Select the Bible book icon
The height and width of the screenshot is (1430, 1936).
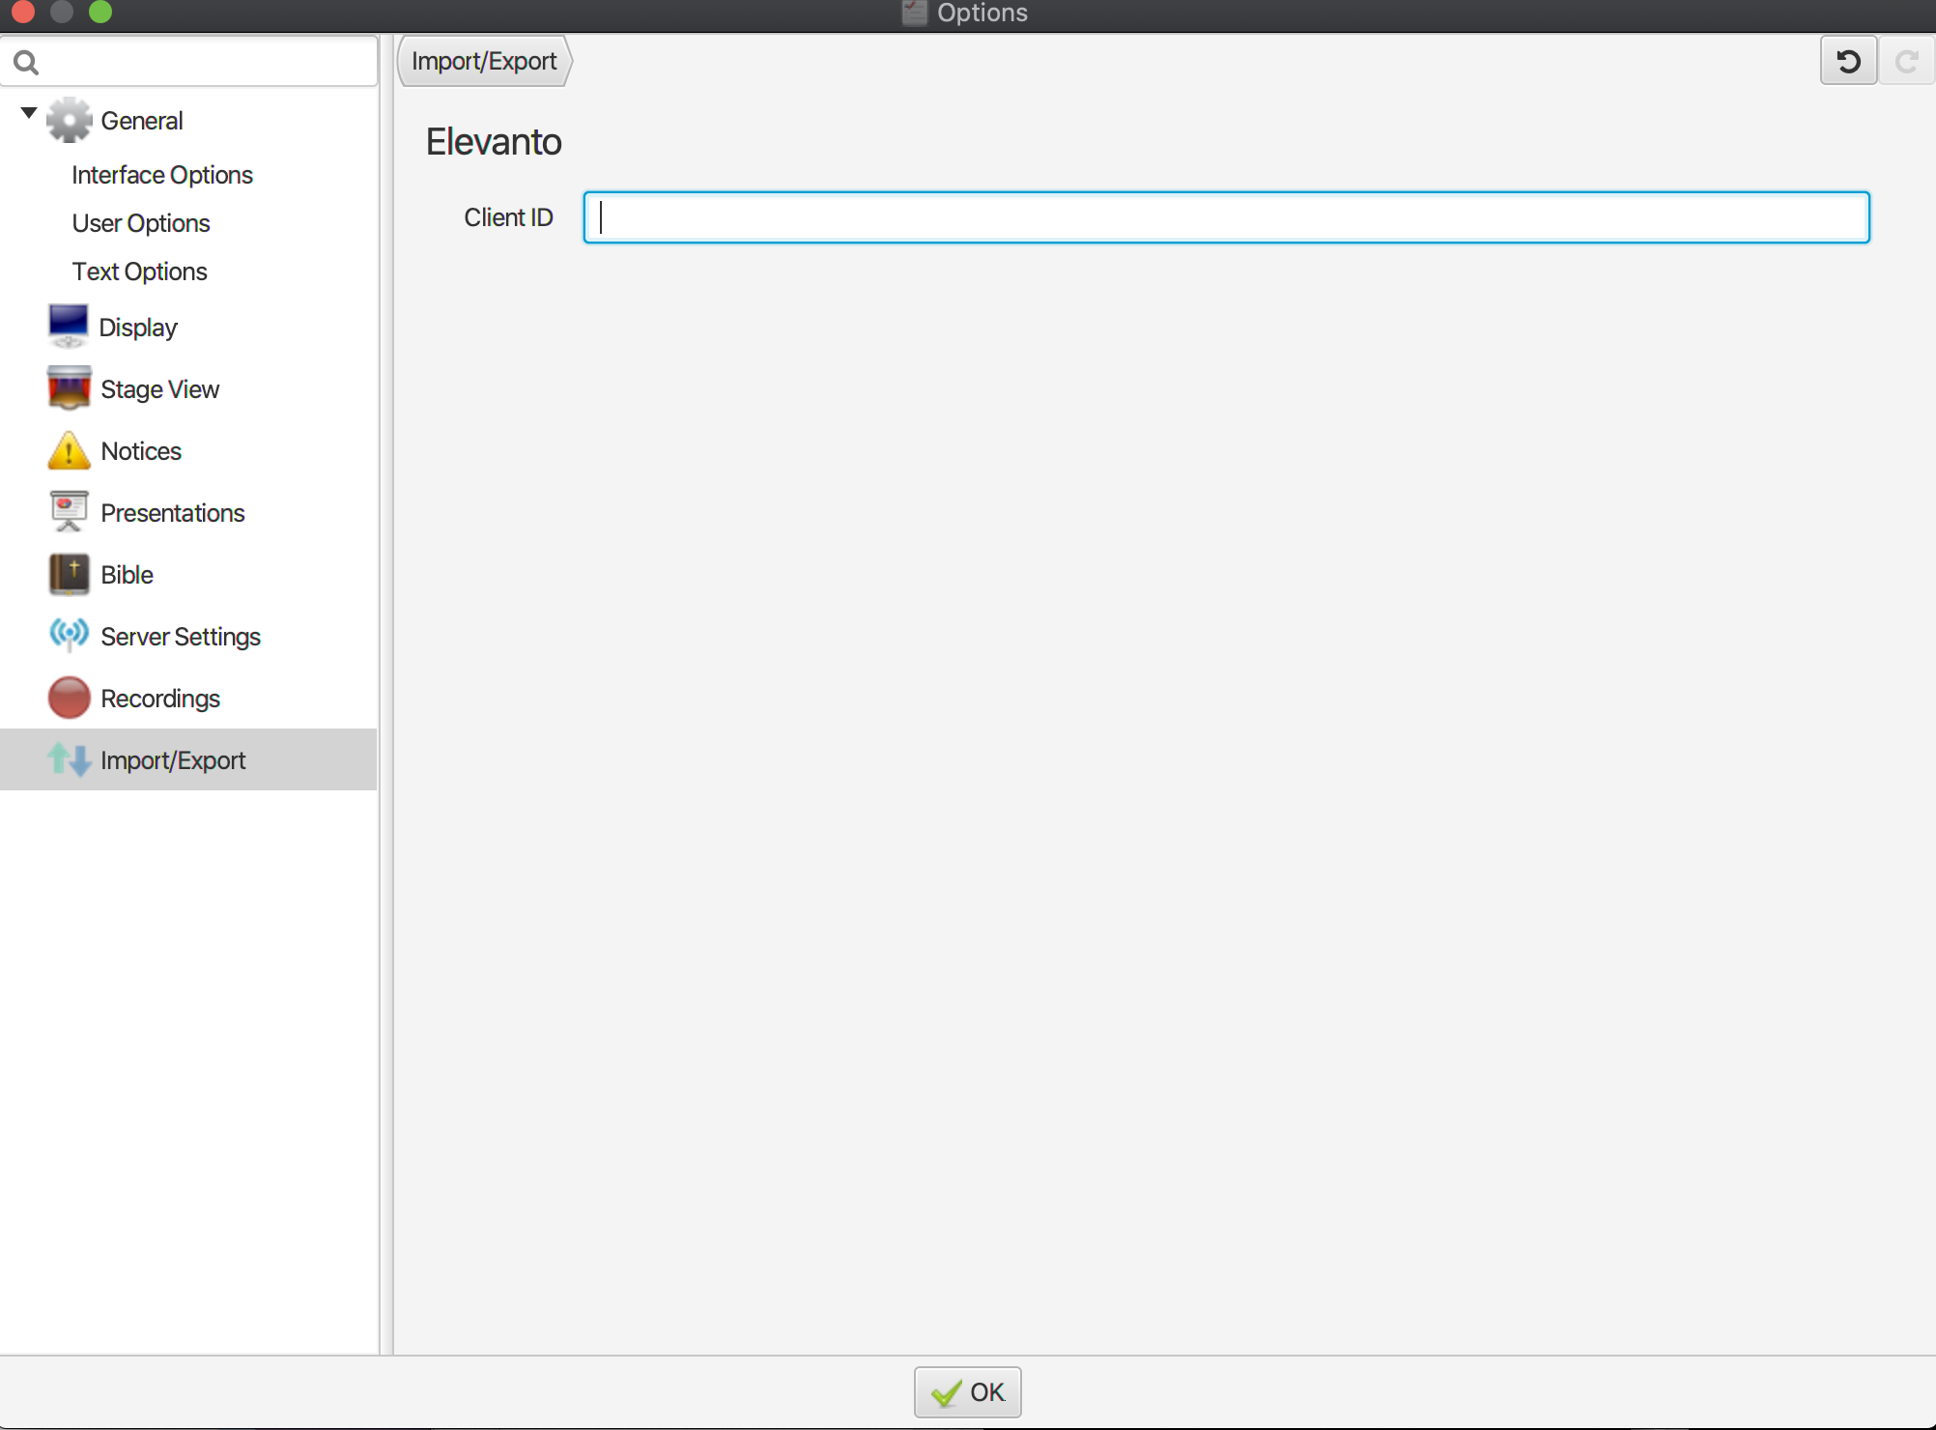tap(69, 574)
